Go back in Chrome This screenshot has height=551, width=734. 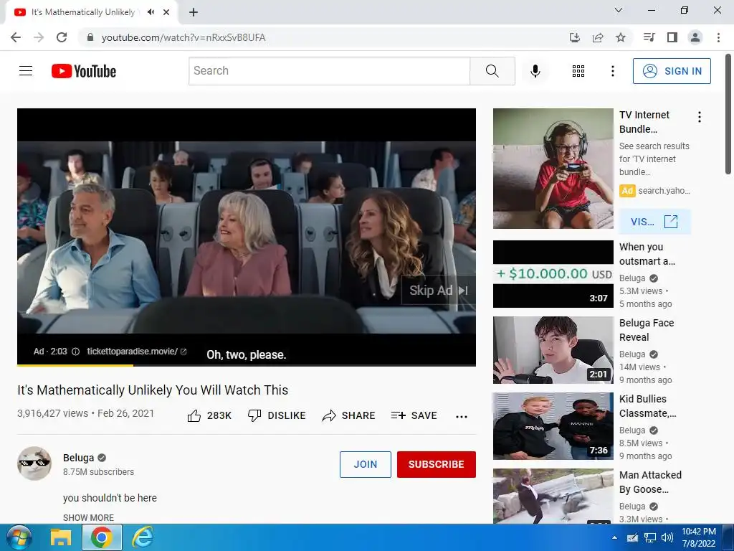[16, 37]
